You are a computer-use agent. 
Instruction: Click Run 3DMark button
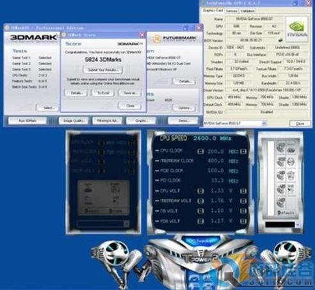point(28,121)
